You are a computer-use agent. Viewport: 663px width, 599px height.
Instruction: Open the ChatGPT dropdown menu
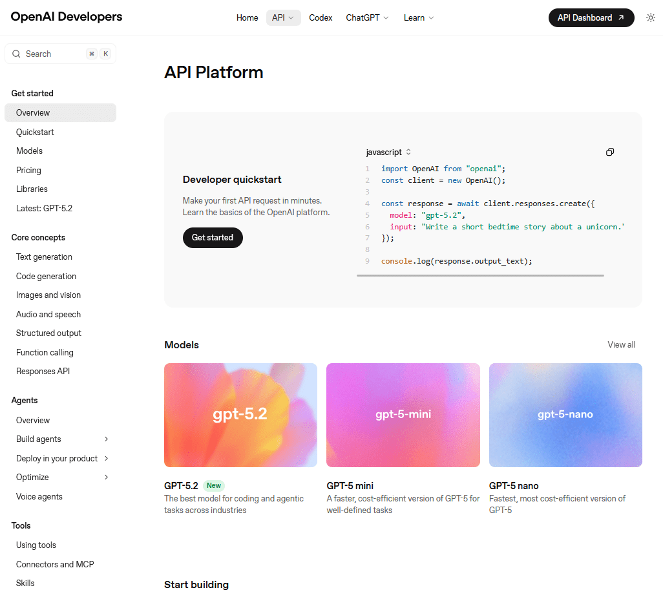coord(367,17)
